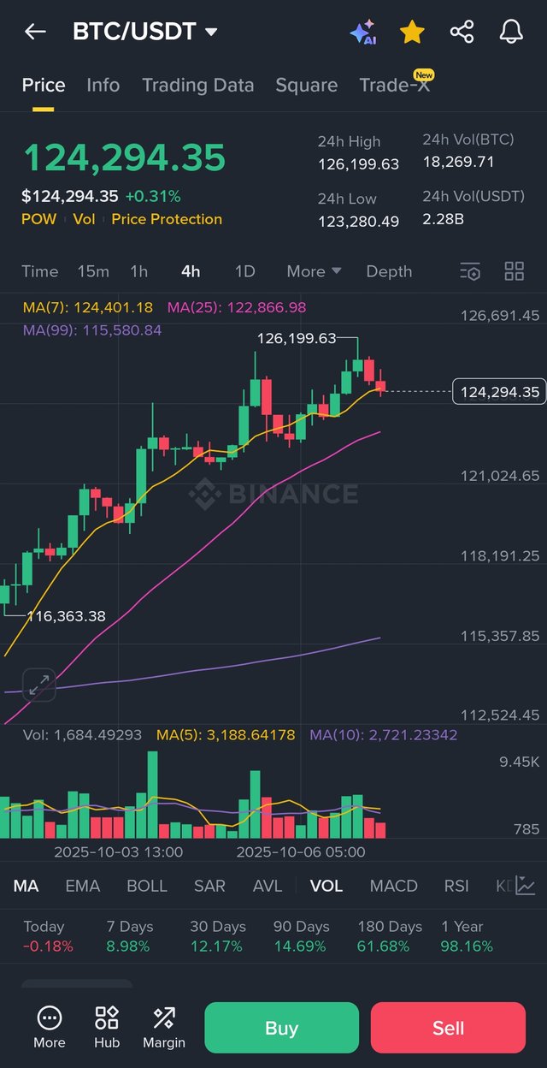Screen dimensions: 547x1068
Task: Toggle the MACD indicator
Action: pyautogui.click(x=393, y=886)
